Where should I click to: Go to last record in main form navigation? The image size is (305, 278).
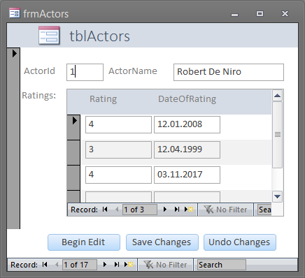(x=117, y=265)
